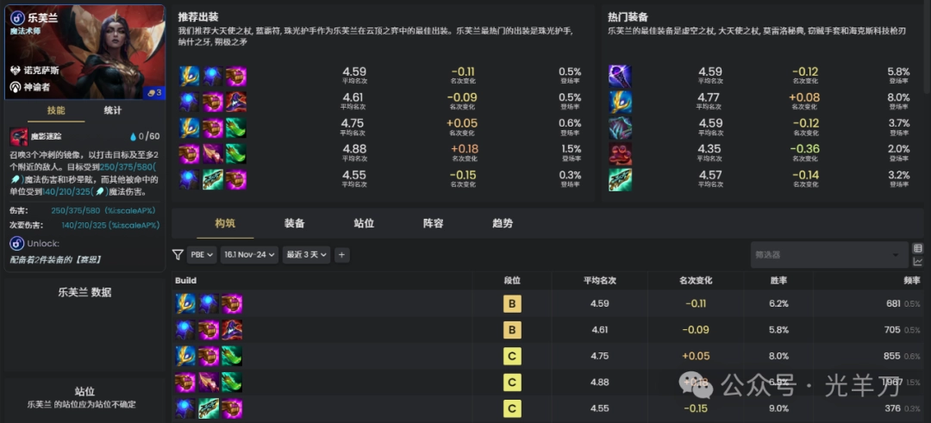This screenshot has width=931, height=423.
Task: Click the filter funnel icon
Action: click(x=178, y=255)
